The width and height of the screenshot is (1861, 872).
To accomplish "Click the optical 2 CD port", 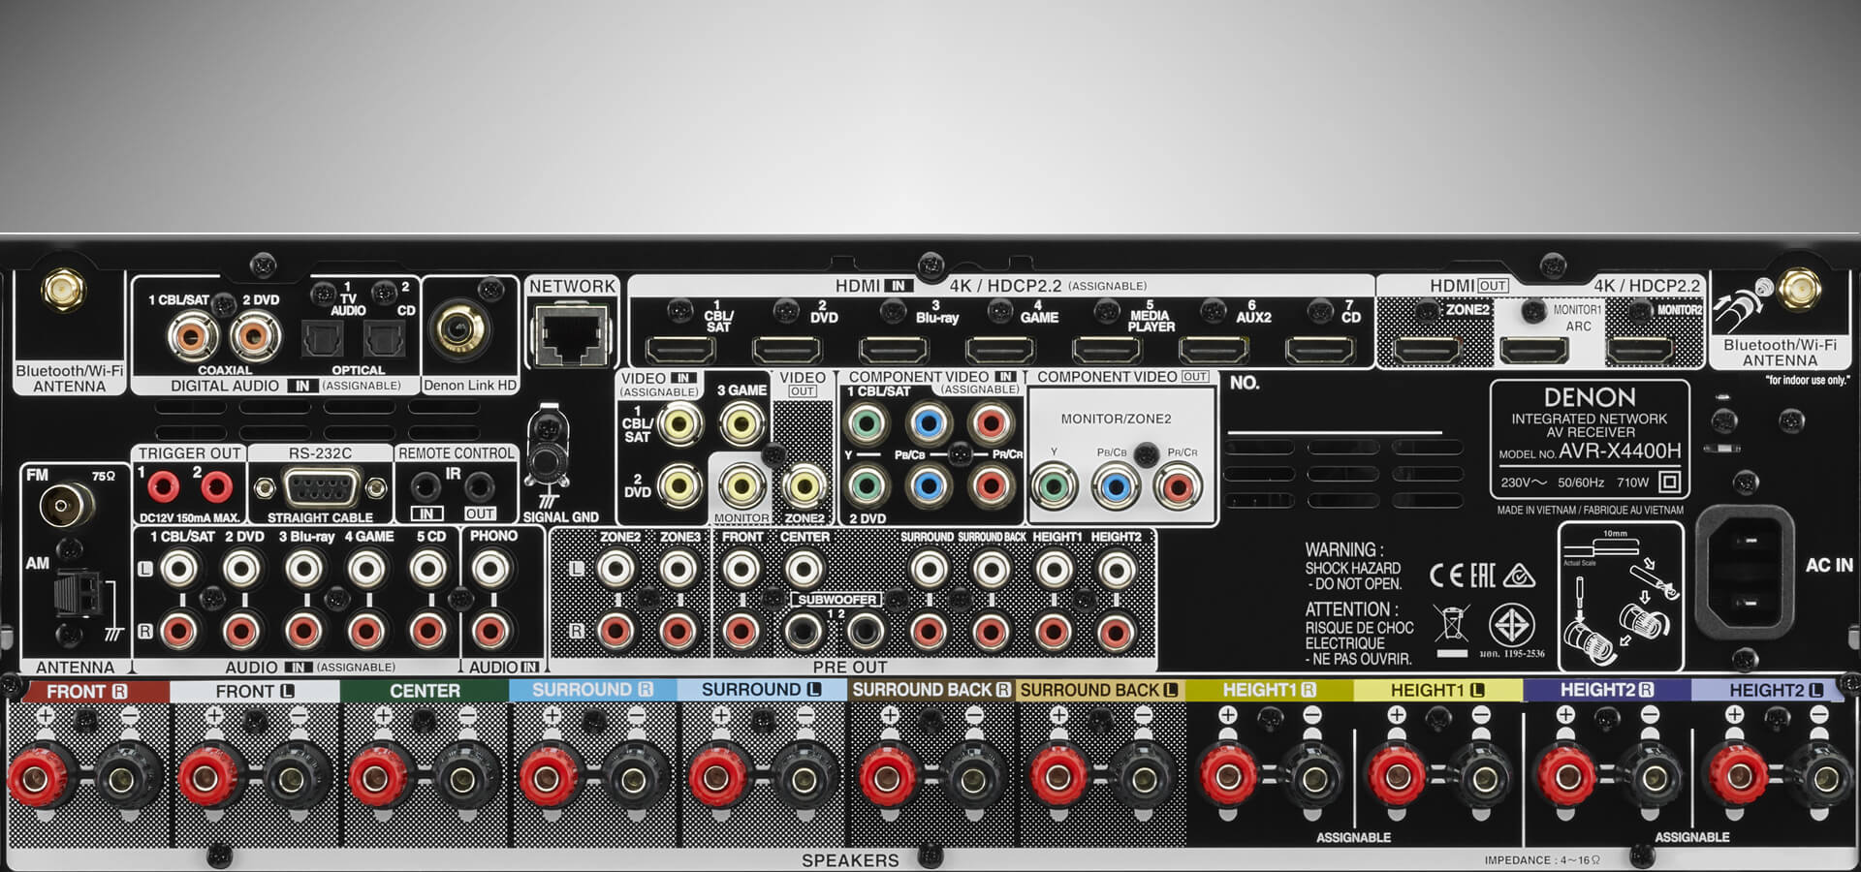I will [383, 339].
